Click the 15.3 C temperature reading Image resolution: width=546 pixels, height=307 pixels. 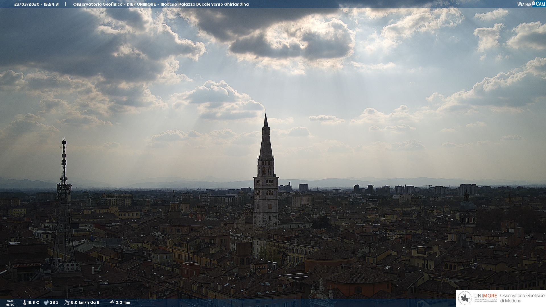pyautogui.click(x=33, y=302)
